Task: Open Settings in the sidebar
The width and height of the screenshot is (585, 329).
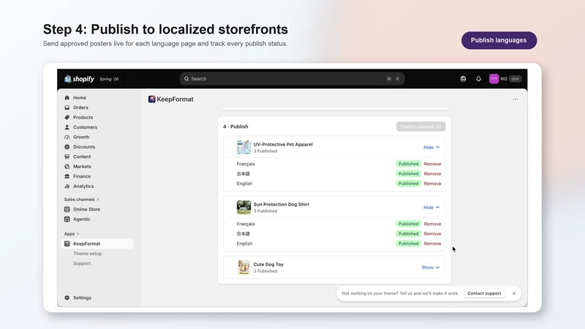Action: tap(82, 298)
